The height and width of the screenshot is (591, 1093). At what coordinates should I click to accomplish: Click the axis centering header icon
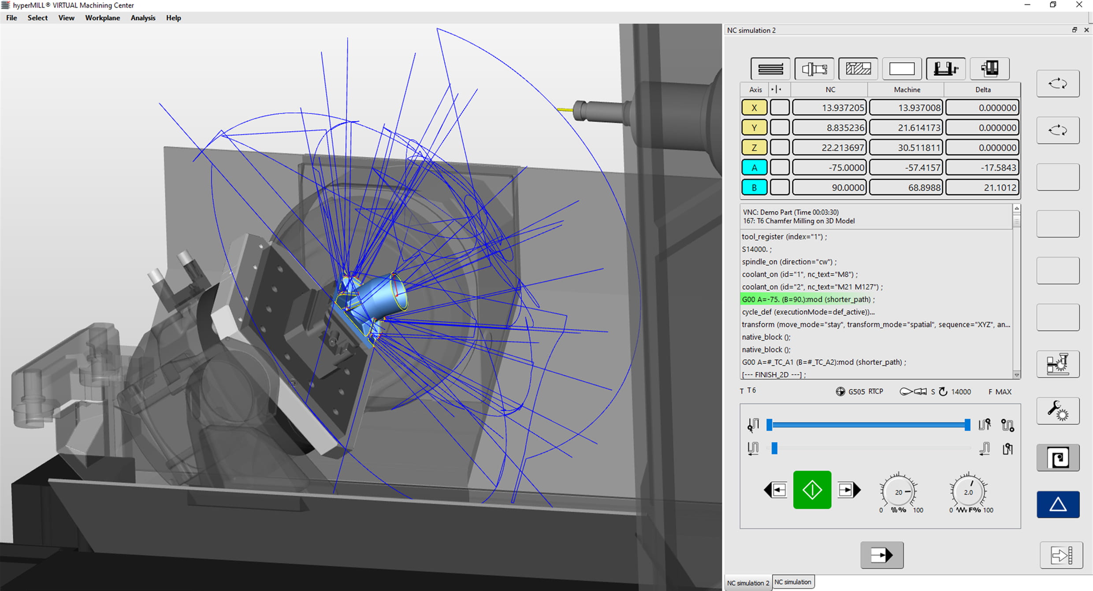(x=776, y=89)
